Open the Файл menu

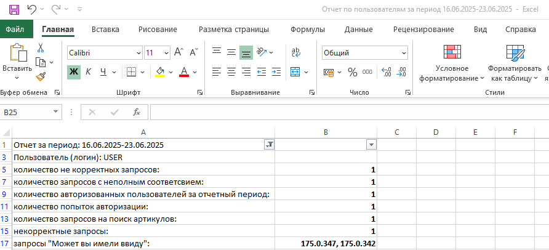(15, 30)
